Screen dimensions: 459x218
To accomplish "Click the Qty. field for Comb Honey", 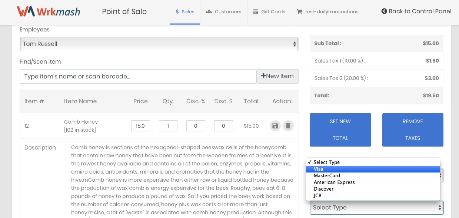I will tap(168, 126).
